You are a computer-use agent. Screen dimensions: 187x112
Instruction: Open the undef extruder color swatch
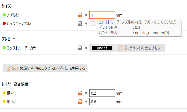tap(102, 48)
